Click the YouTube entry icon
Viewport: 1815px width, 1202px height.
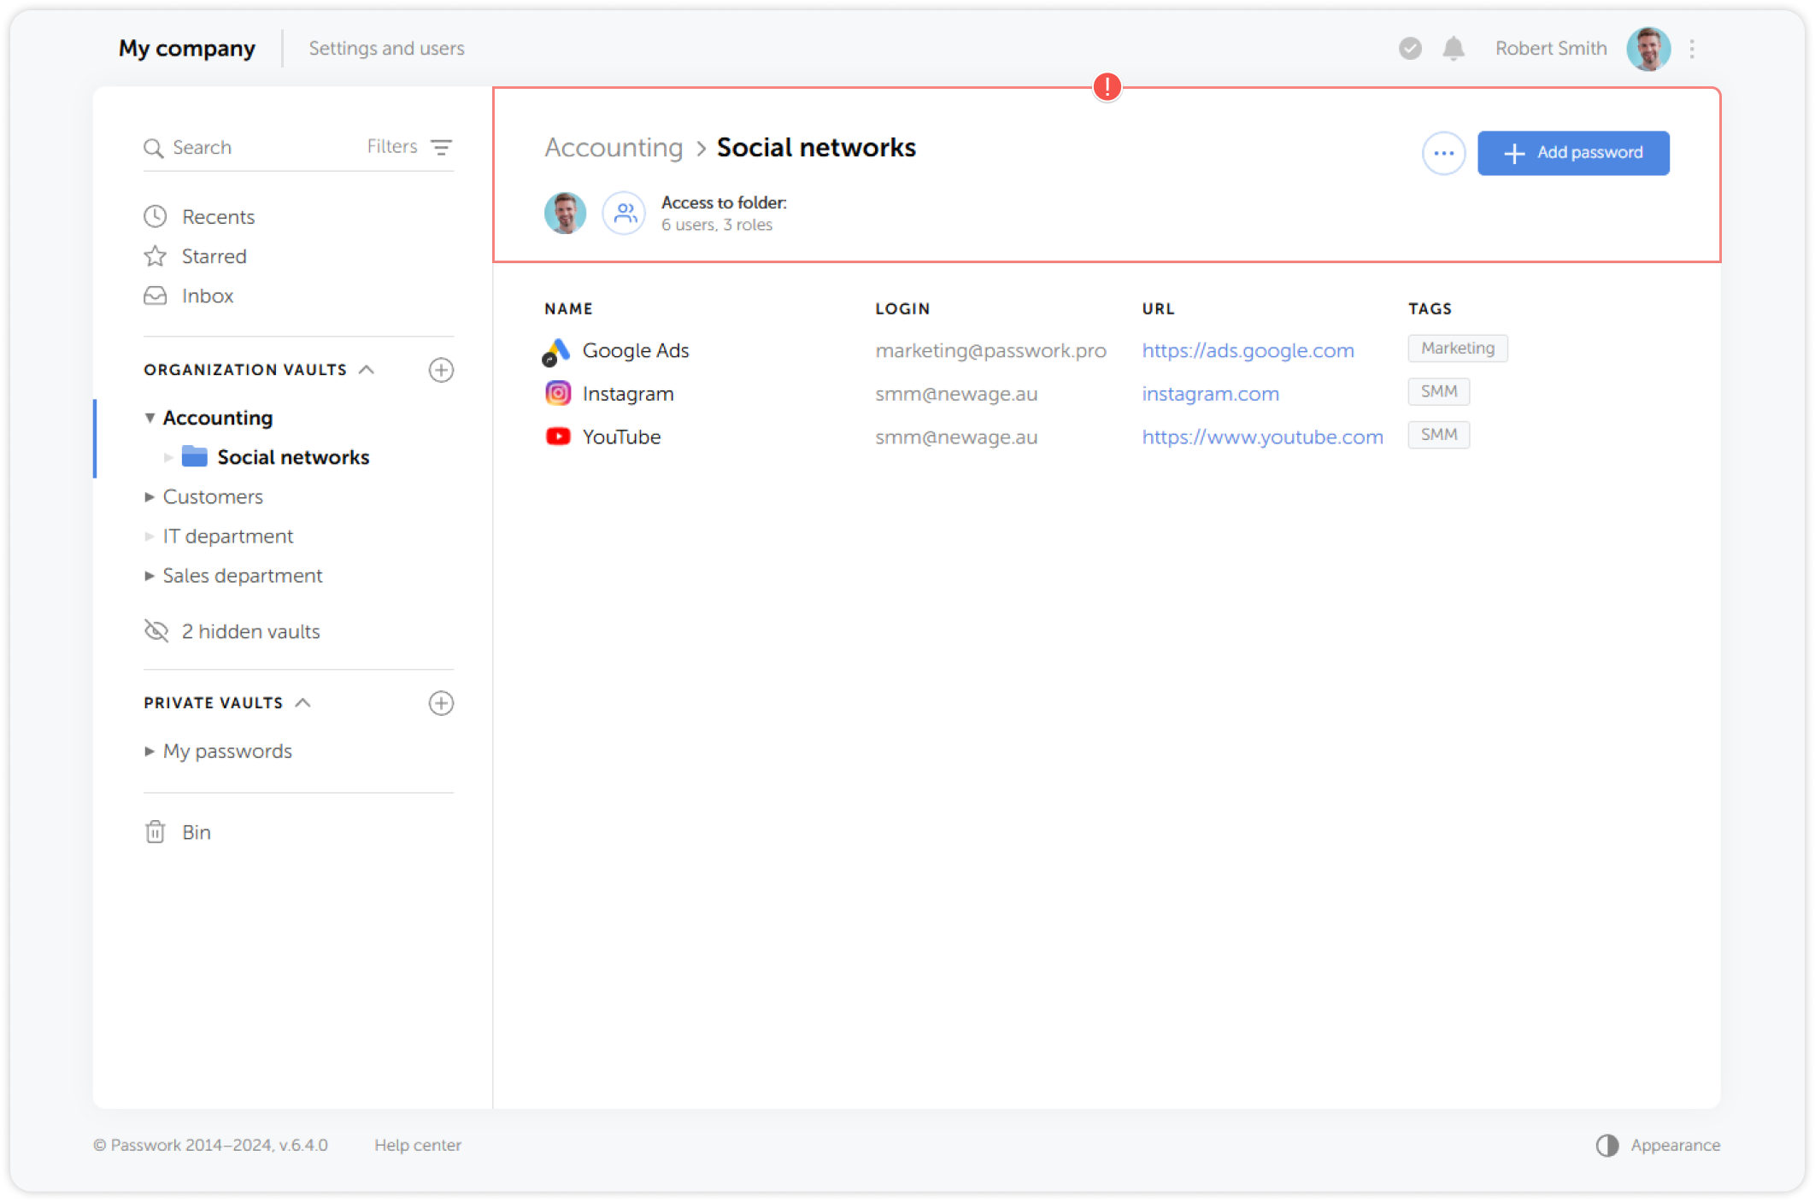pos(557,436)
